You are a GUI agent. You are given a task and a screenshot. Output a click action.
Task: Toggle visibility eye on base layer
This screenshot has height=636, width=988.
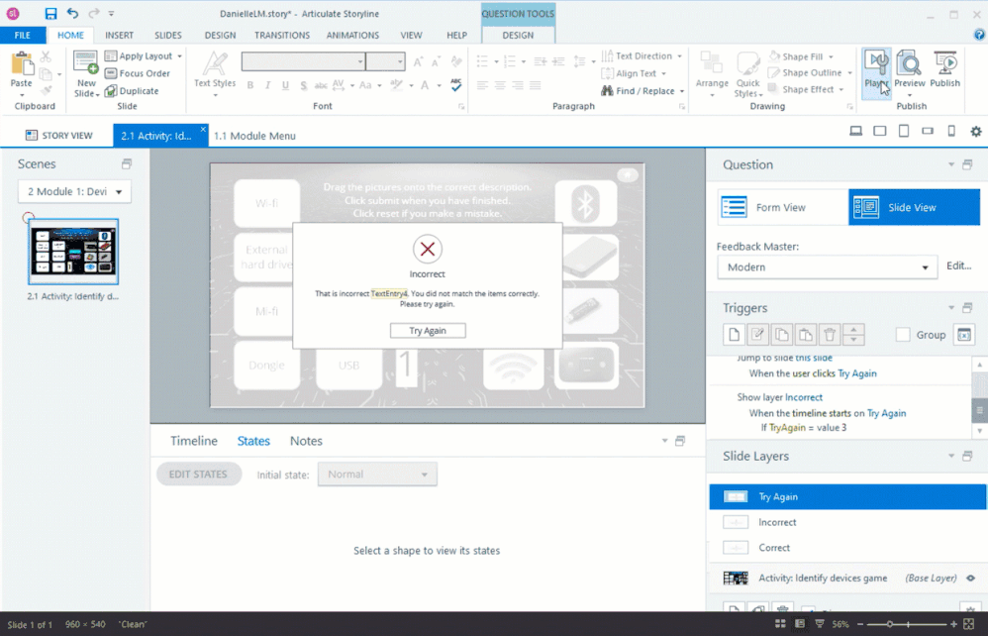(x=970, y=578)
